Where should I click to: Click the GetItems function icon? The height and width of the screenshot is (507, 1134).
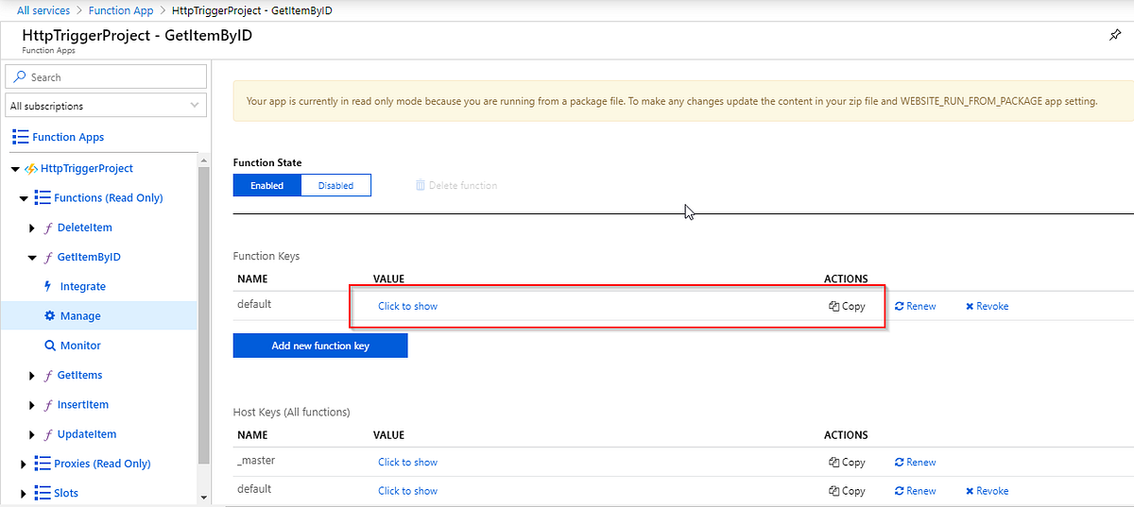[48, 375]
